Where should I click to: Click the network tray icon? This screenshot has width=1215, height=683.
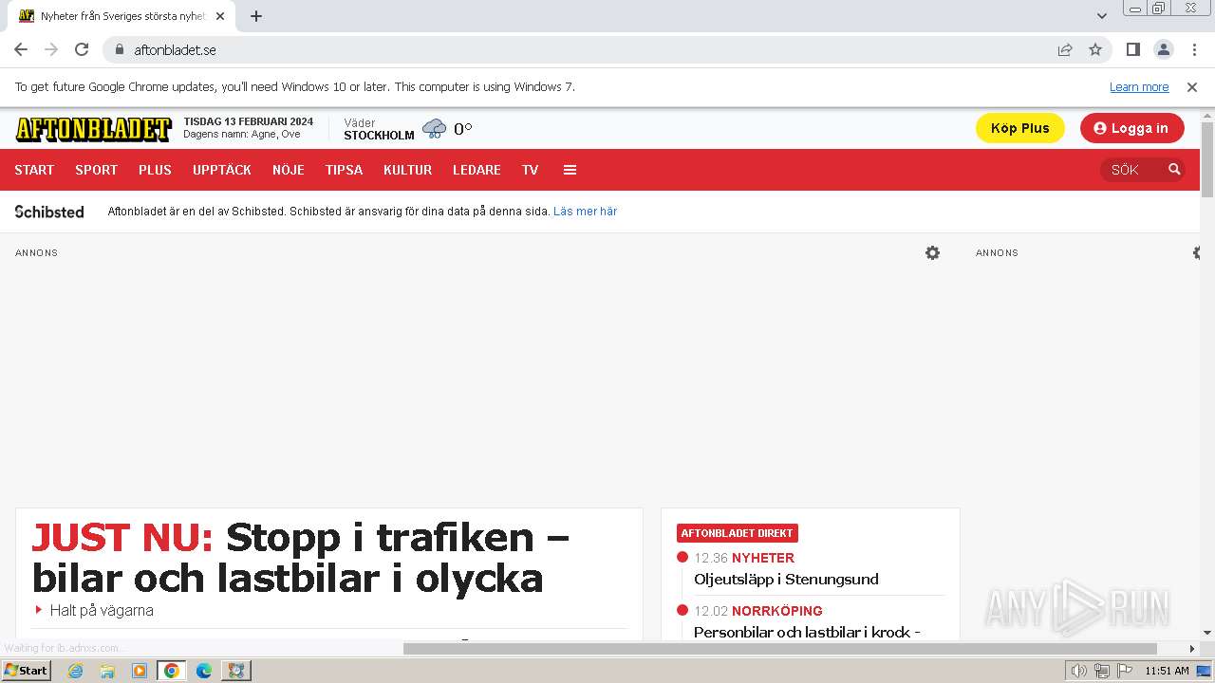[x=1102, y=671]
